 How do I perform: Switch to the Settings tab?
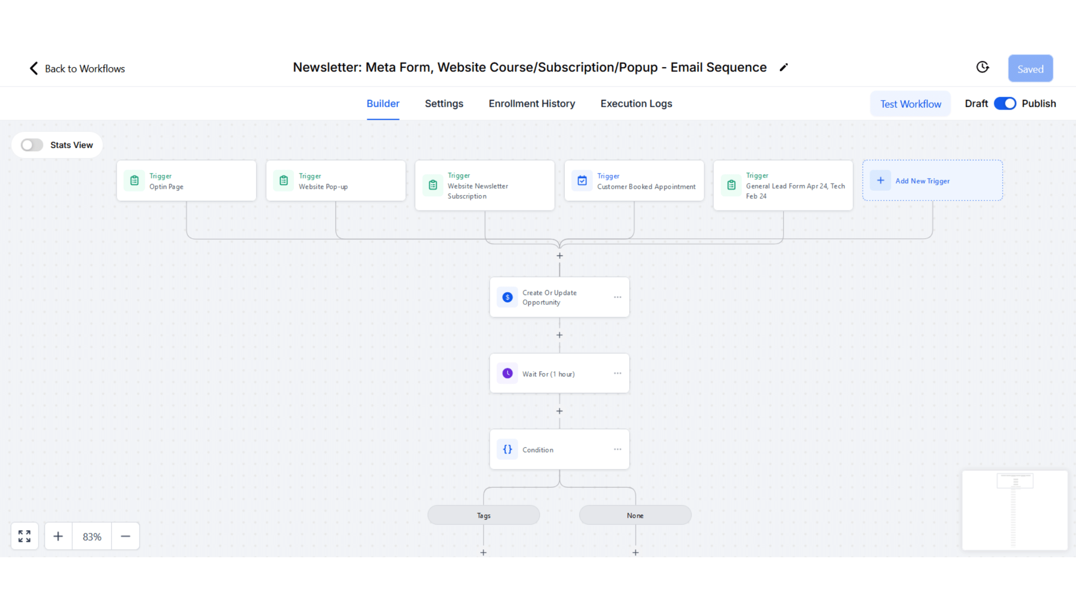pyautogui.click(x=444, y=104)
